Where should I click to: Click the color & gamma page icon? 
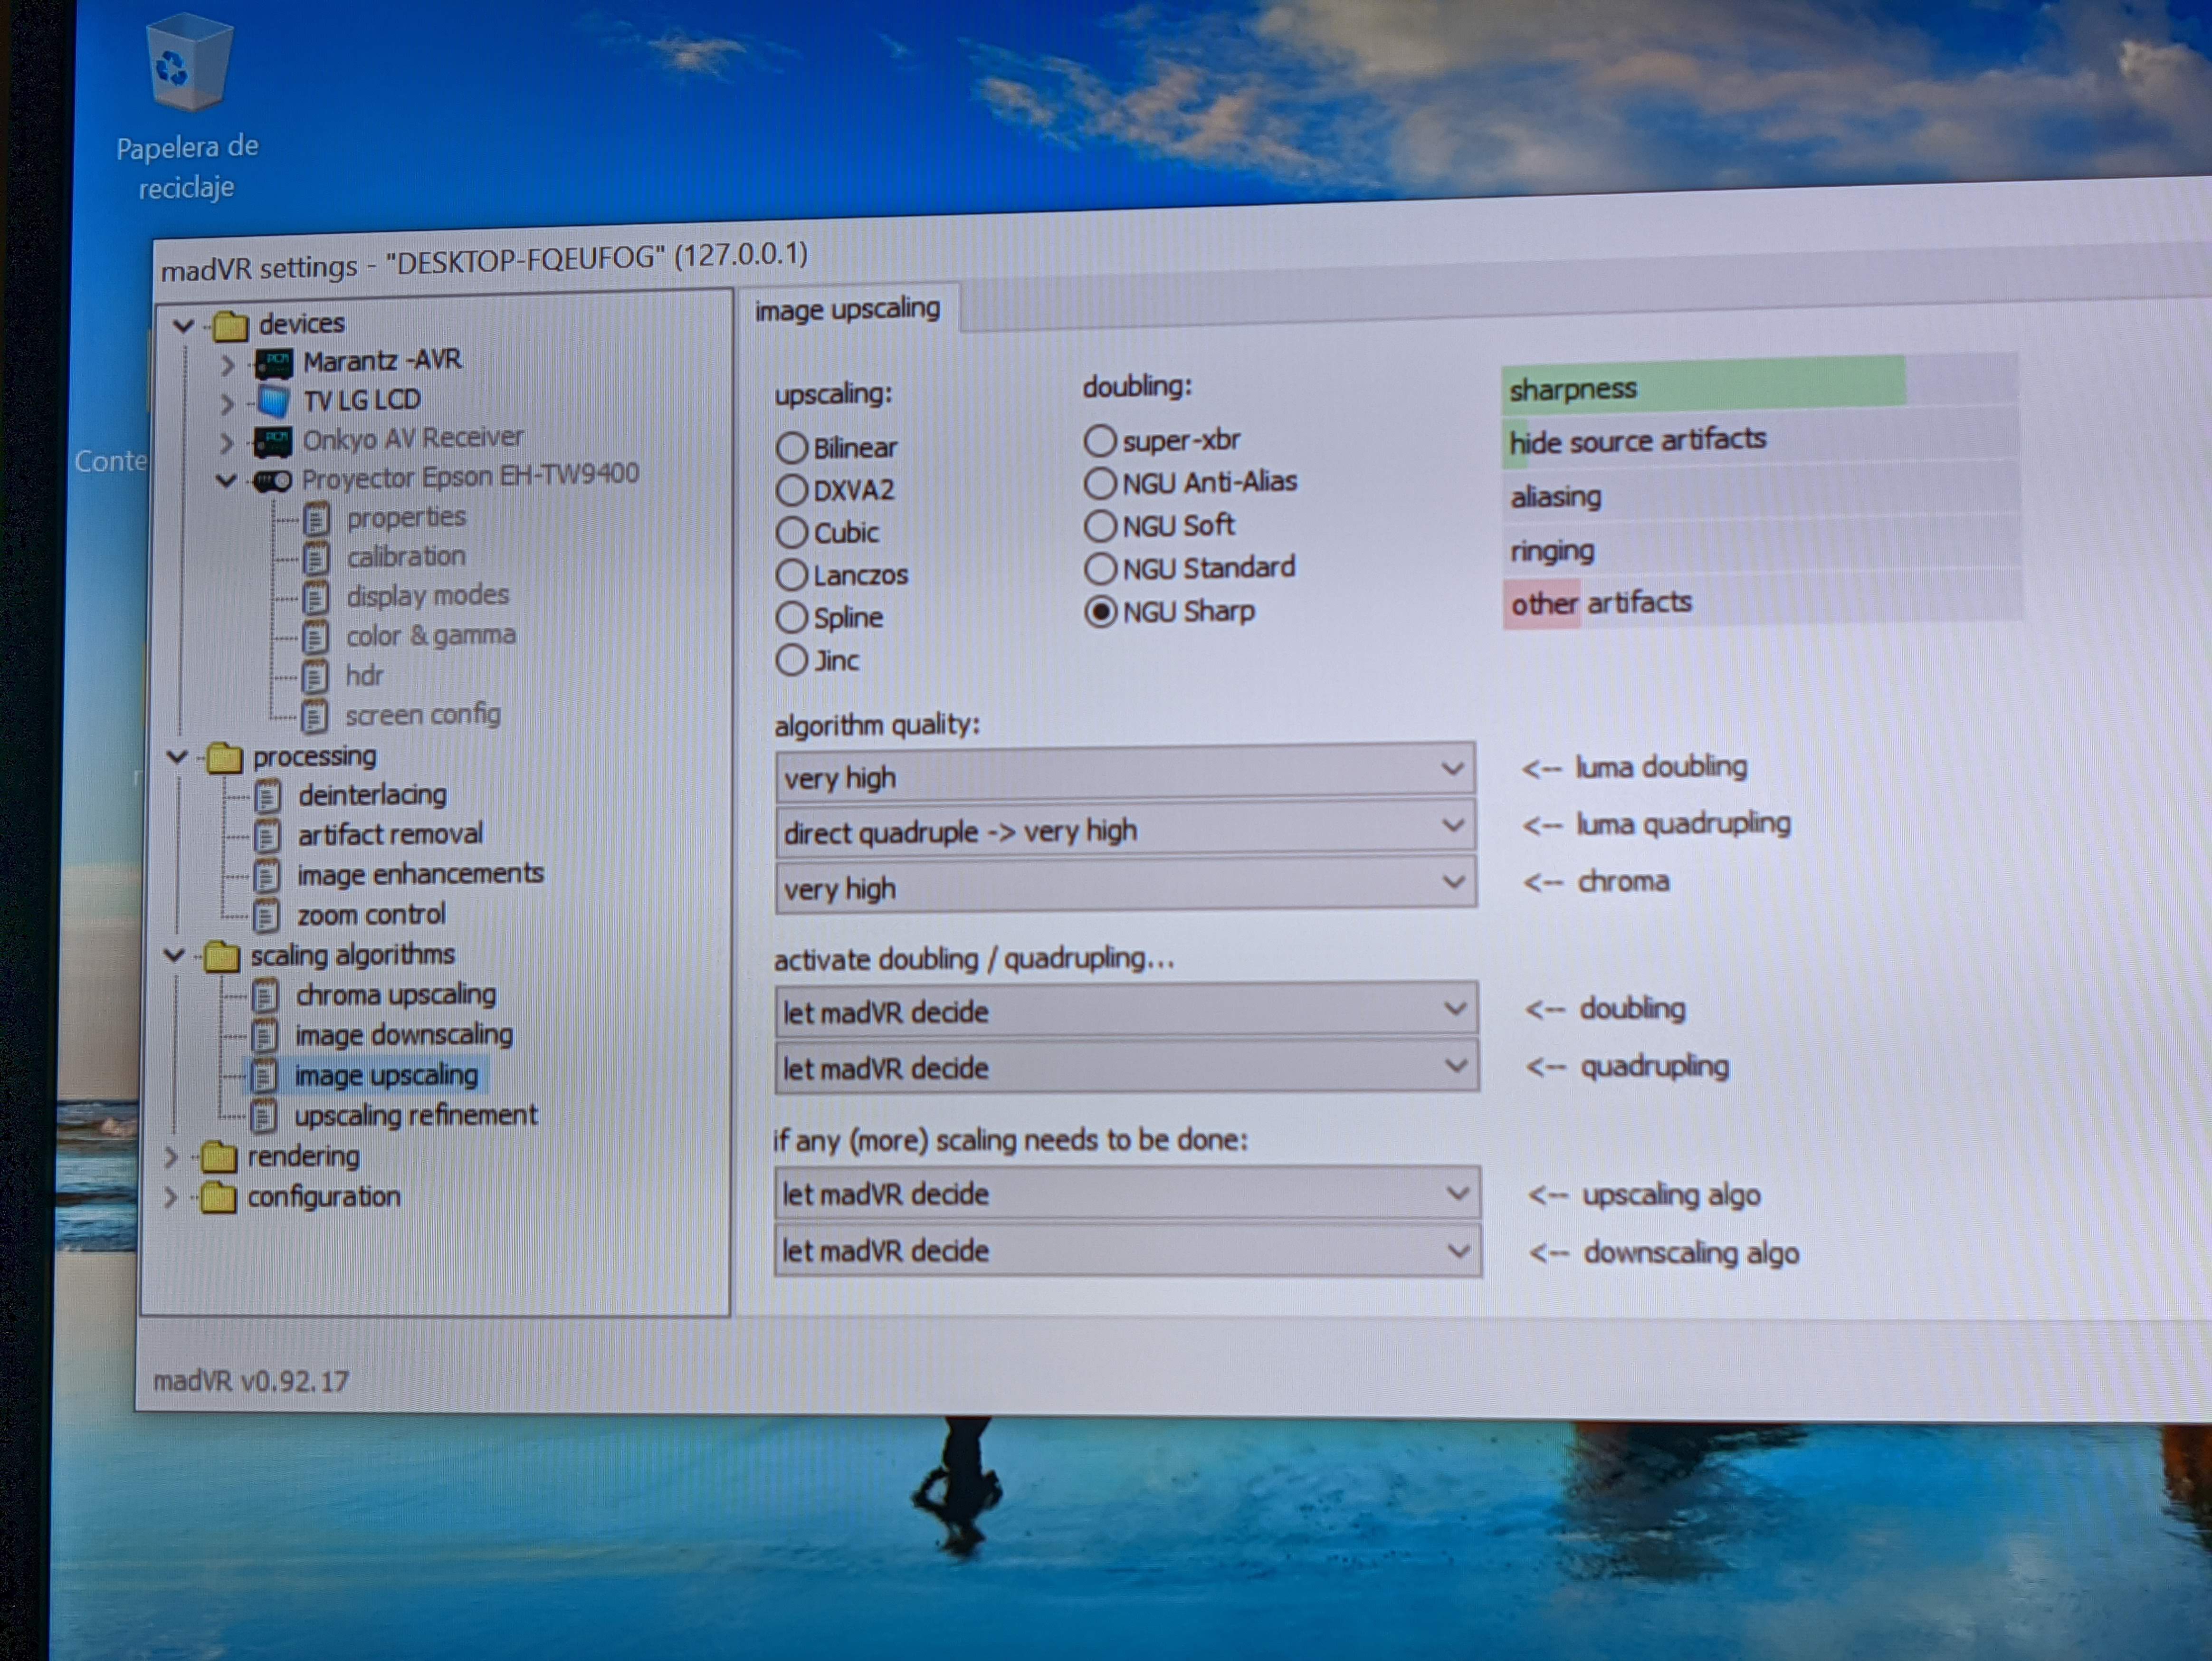[315, 637]
